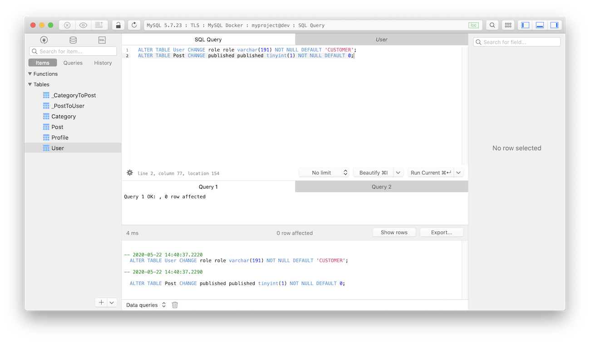Open a new connection with the plug icon
This screenshot has height=343, width=590.
click(44, 40)
